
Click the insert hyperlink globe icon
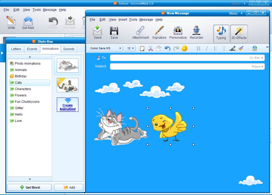click(x=255, y=48)
